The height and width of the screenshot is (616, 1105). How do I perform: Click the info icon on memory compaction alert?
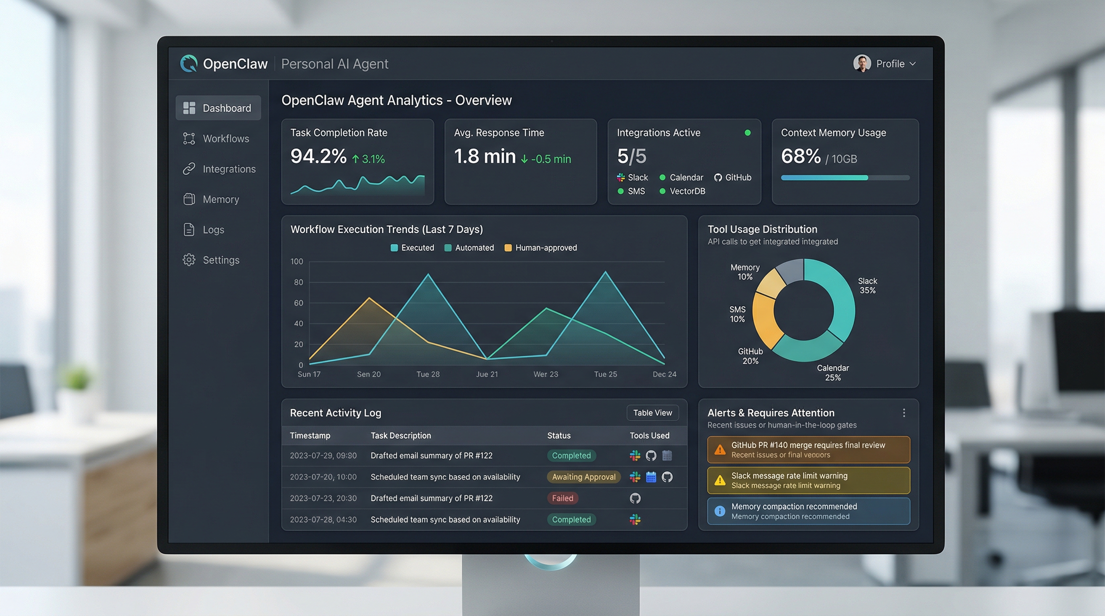coord(720,511)
